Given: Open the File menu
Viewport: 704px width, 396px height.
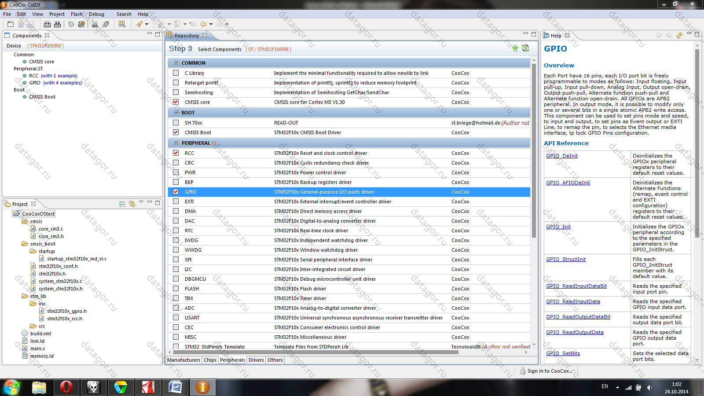Looking at the screenshot, I should [7, 14].
